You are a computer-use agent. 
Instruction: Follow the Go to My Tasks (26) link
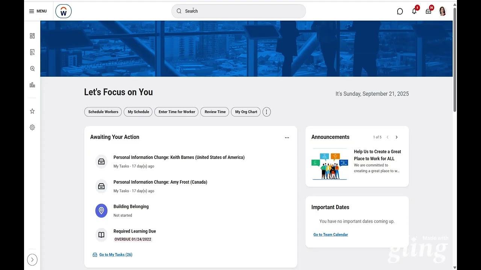click(116, 255)
